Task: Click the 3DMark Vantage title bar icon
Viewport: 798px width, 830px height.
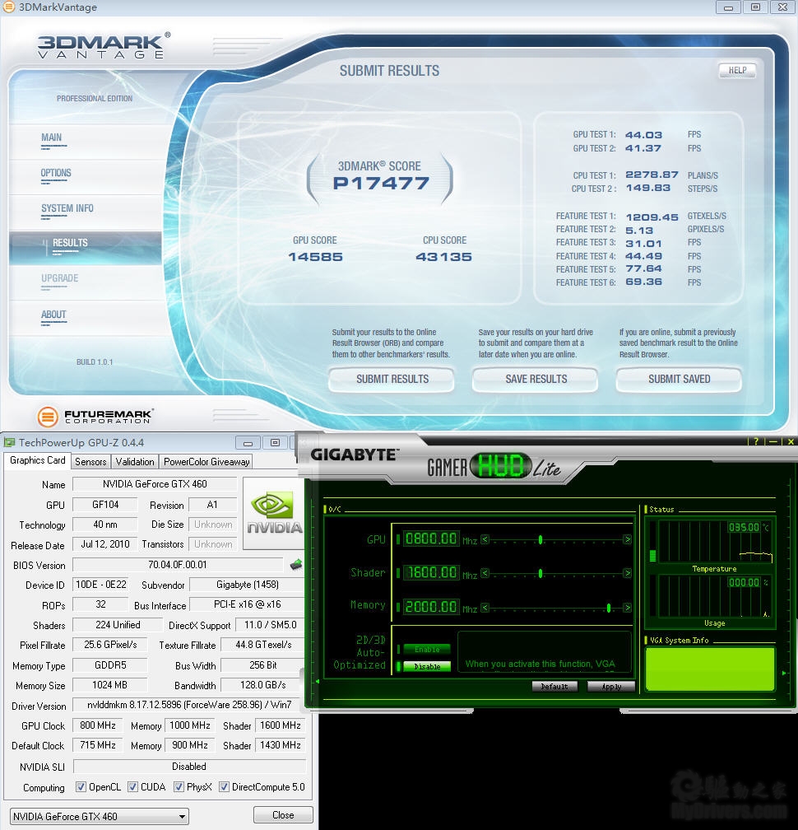Action: (9, 7)
